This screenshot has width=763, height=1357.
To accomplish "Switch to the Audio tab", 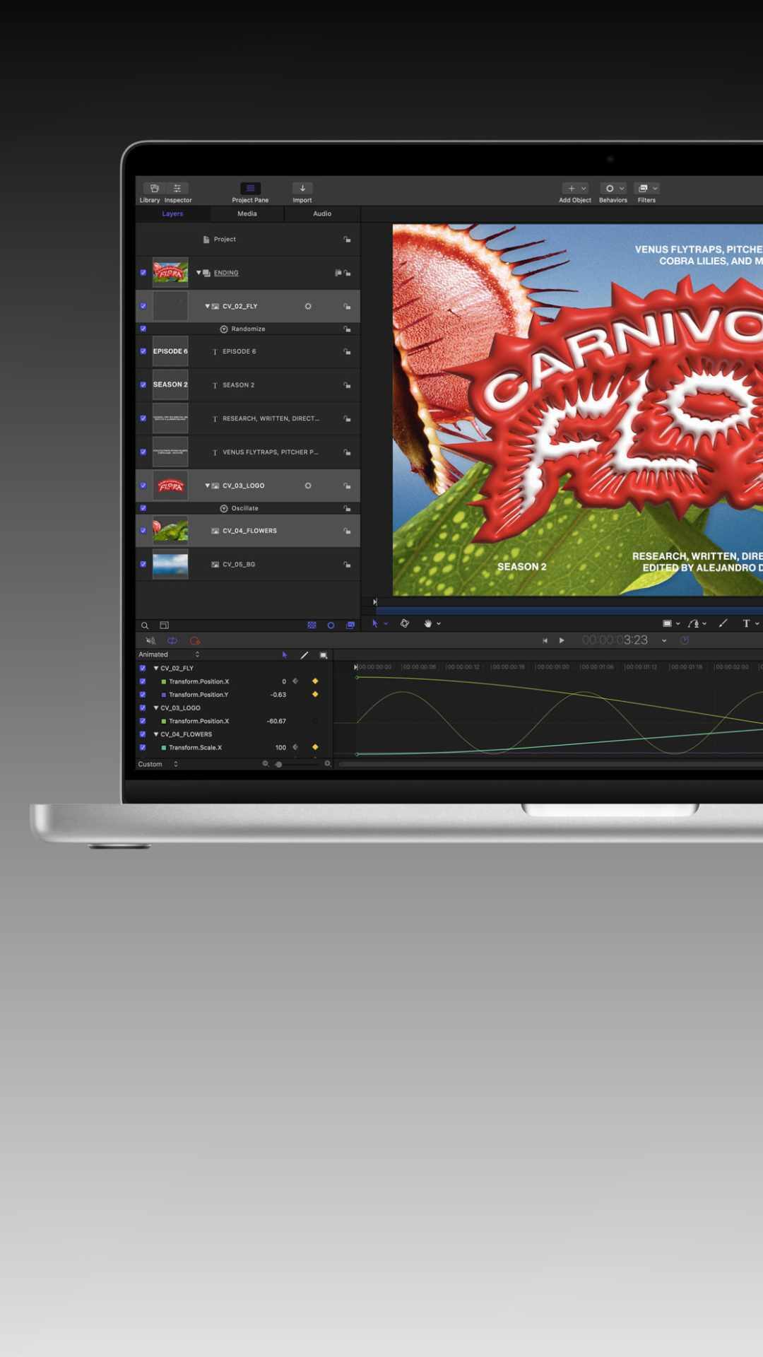I will pyautogui.click(x=322, y=213).
